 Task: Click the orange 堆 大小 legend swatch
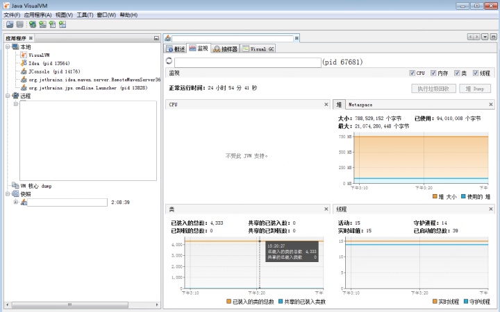[x=435, y=196]
